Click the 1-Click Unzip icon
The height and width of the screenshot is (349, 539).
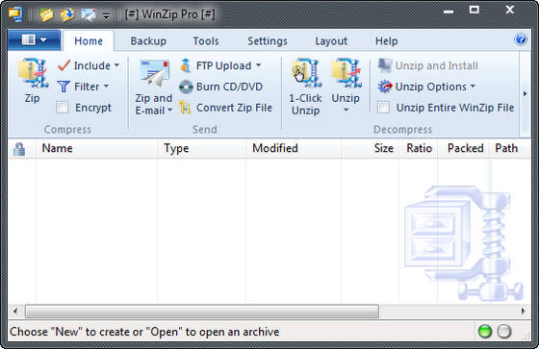pyautogui.click(x=306, y=73)
